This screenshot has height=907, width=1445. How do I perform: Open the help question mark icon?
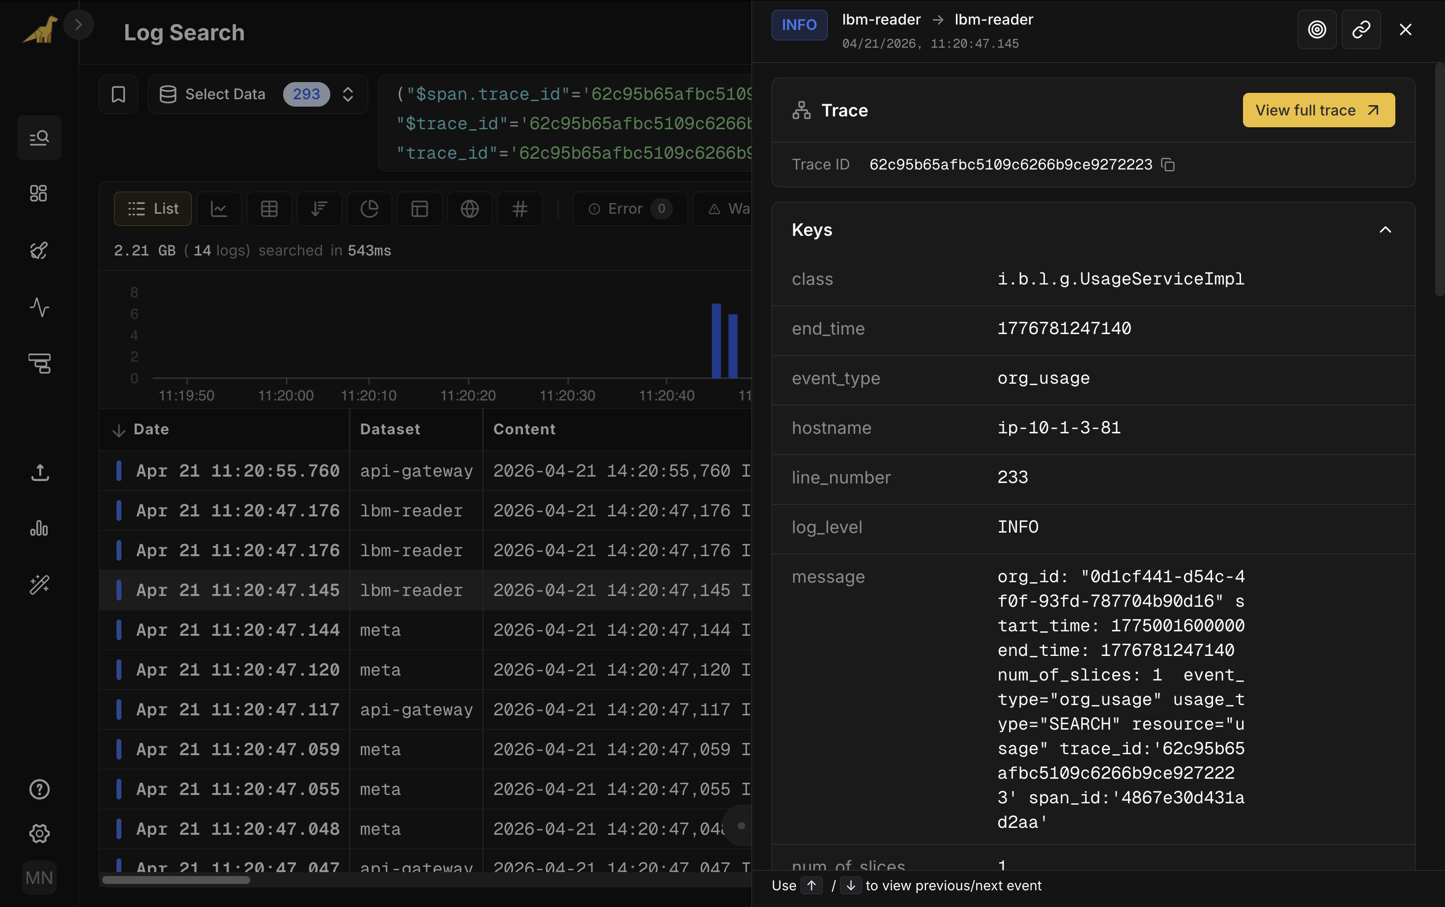(39, 789)
